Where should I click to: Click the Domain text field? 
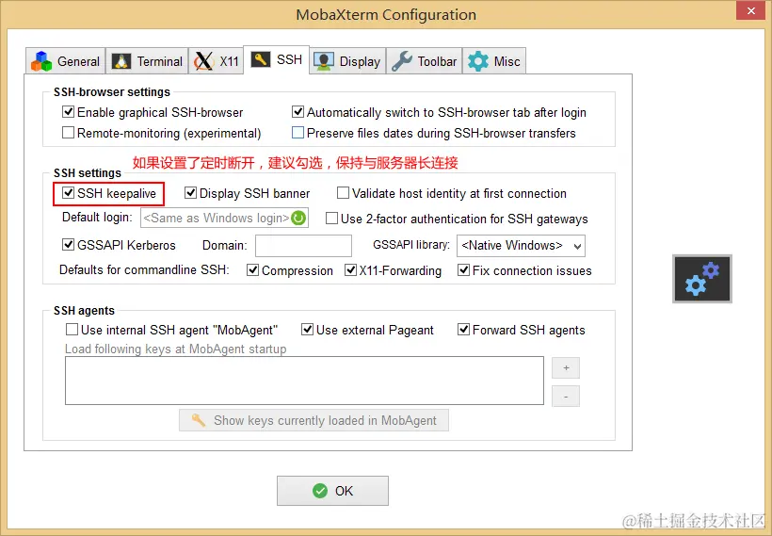click(303, 245)
